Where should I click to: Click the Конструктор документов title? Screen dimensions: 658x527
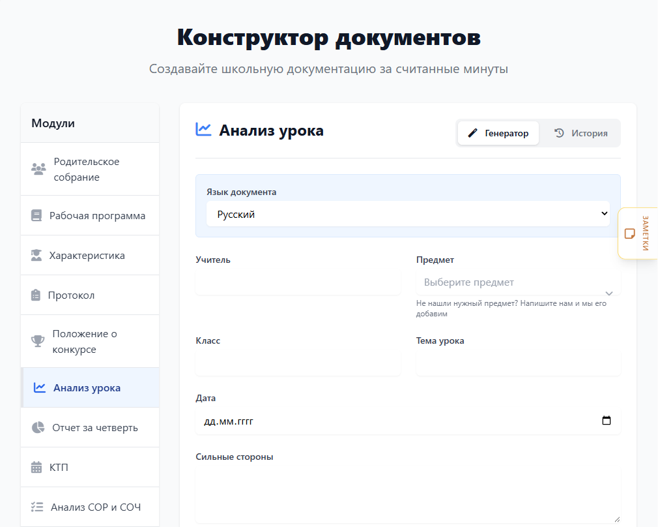click(328, 37)
